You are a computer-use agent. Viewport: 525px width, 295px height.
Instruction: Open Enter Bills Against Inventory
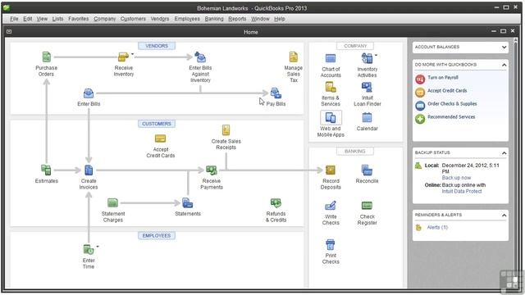point(200,57)
